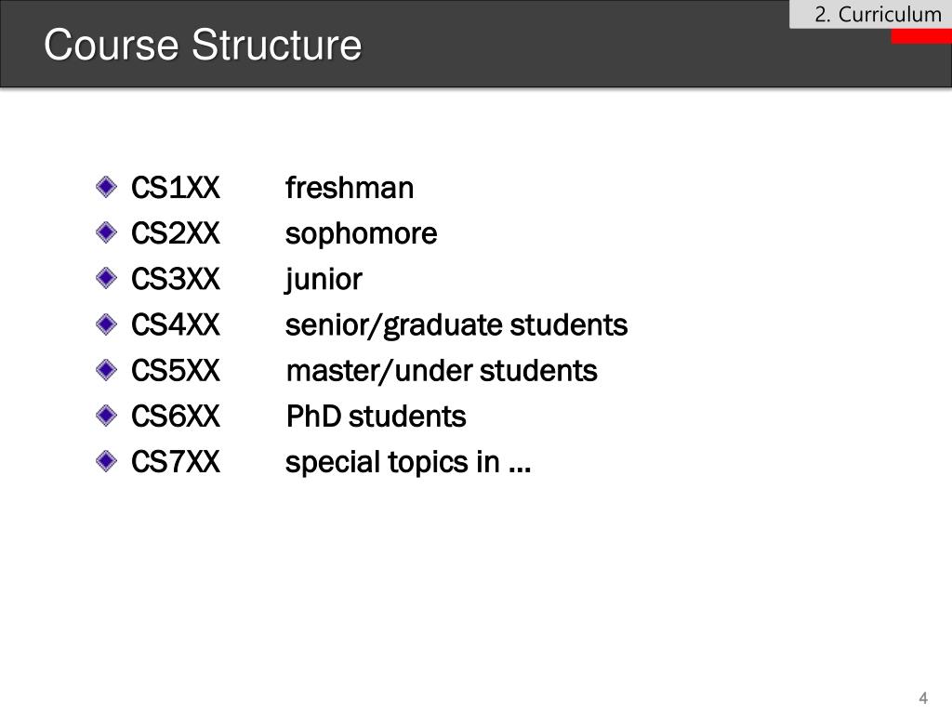This screenshot has height=714, width=952.
Task: Click the diamond bullet beside CS7XX
Action: [x=106, y=461]
